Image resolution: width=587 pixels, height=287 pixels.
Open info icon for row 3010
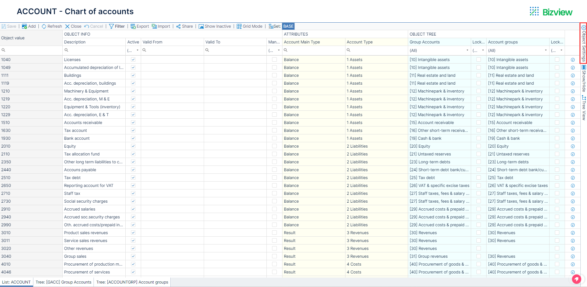pos(573,233)
